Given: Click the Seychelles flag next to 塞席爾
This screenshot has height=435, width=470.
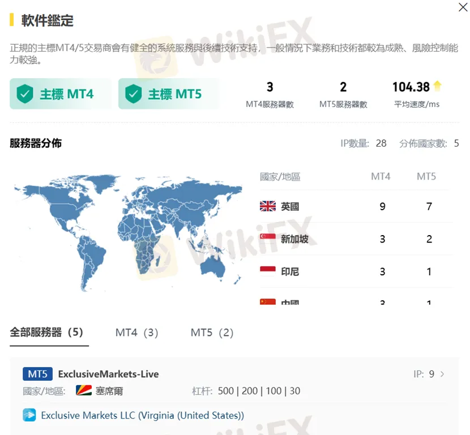Looking at the screenshot, I should (x=83, y=391).
